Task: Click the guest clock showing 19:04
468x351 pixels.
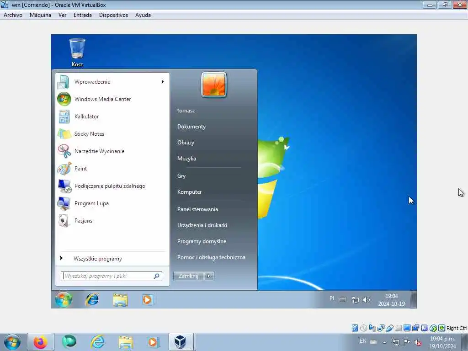Action: pos(391,300)
